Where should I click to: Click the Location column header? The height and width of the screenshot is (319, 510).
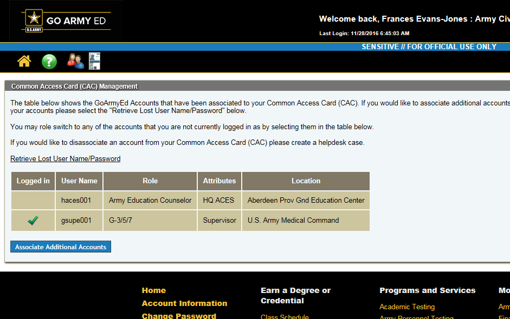pos(306,181)
